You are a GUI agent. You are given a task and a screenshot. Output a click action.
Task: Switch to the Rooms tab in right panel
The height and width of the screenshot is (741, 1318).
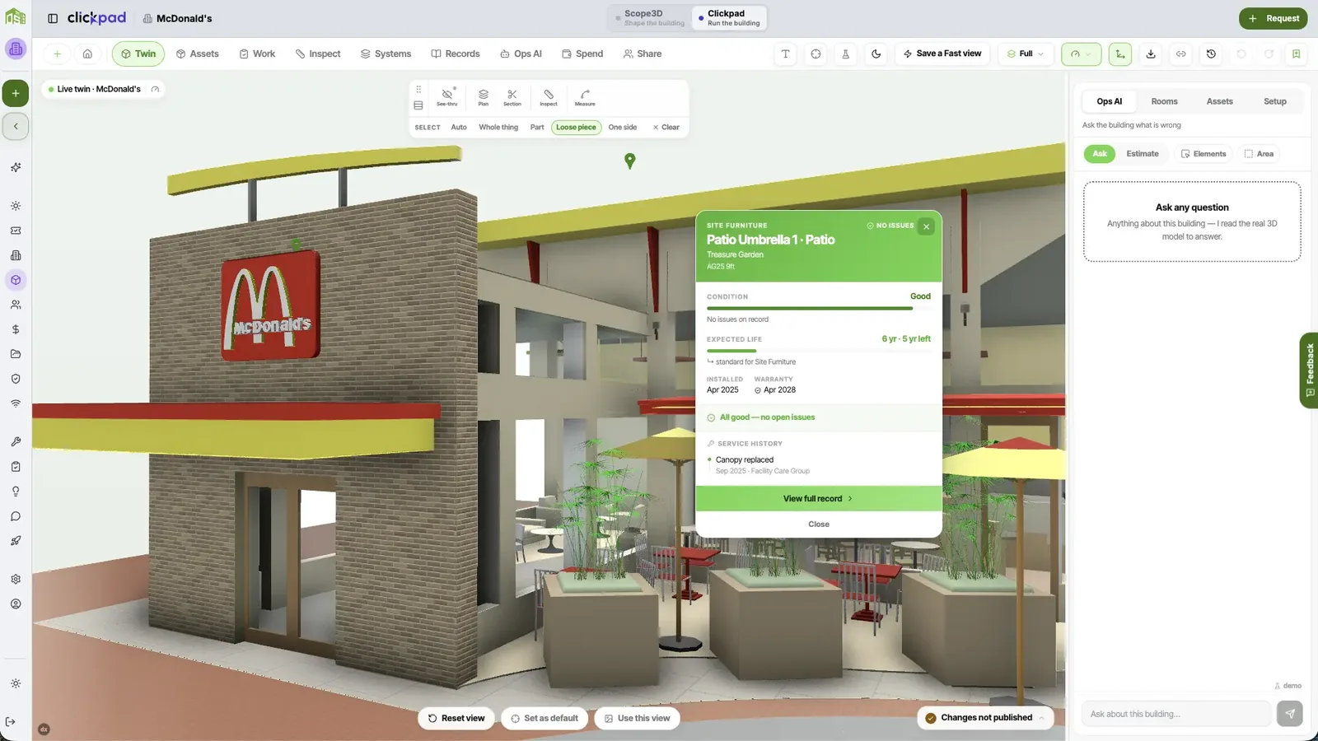pos(1164,101)
